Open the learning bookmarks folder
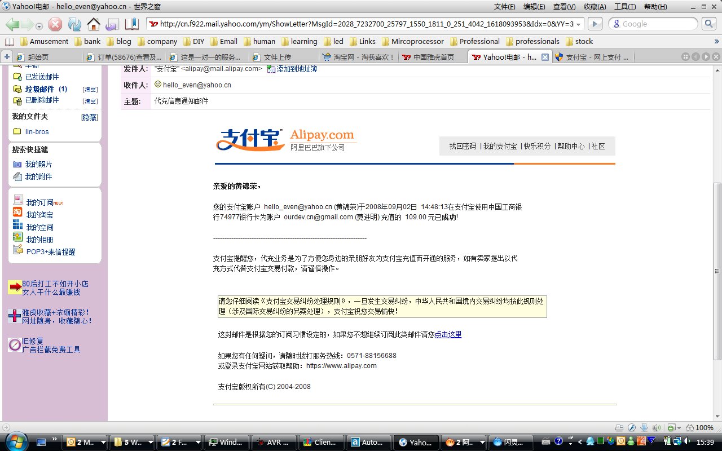Screen dimensions: 722x451 coord(299,41)
